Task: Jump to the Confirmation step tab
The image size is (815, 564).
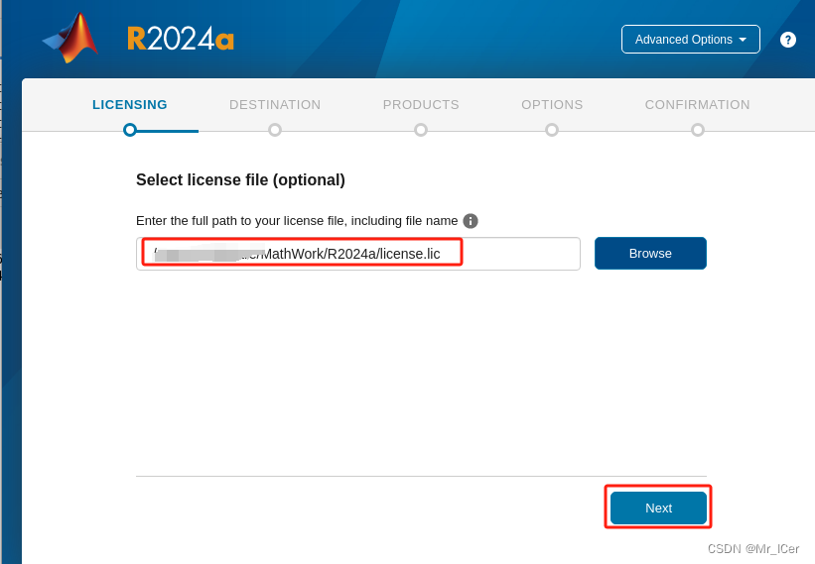Action: 697,105
